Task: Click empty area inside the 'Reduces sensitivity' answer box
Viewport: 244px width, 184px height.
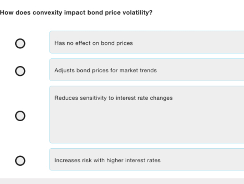Action: tap(146, 123)
